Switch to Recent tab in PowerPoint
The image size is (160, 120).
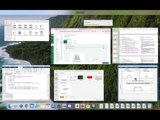pyautogui.click(x=62, y=97)
